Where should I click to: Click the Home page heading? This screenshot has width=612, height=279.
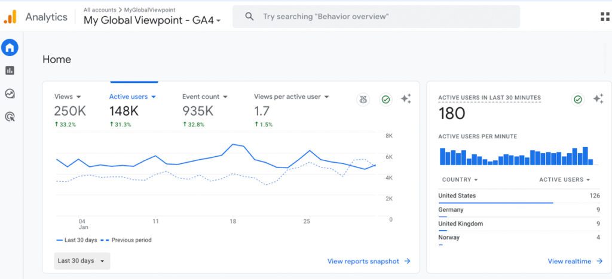point(57,60)
